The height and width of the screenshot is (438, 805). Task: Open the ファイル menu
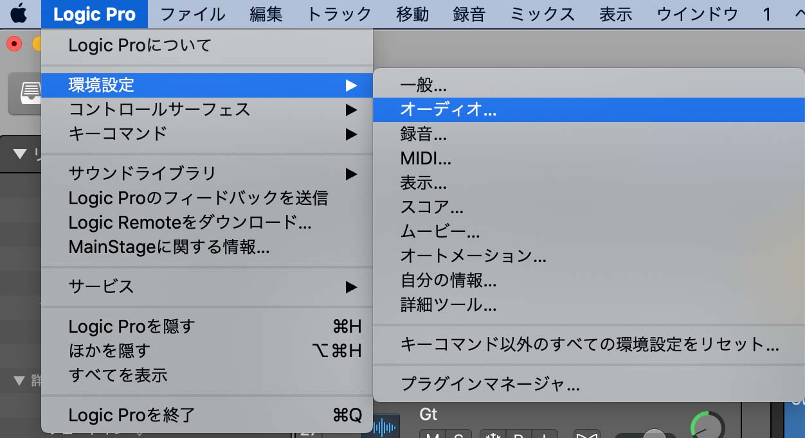click(x=192, y=13)
